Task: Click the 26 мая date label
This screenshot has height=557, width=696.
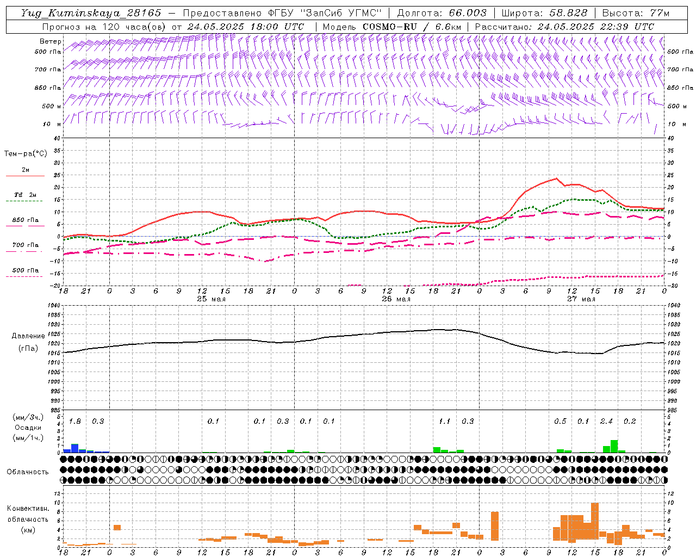Action: tap(396, 299)
